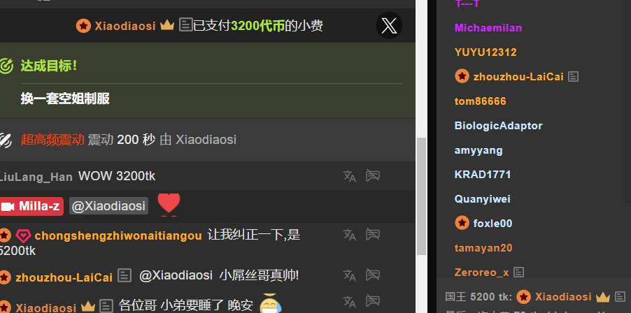Click crown icon next to Xiaodiaosi tip notice
This screenshot has height=313, width=631.
(x=167, y=26)
